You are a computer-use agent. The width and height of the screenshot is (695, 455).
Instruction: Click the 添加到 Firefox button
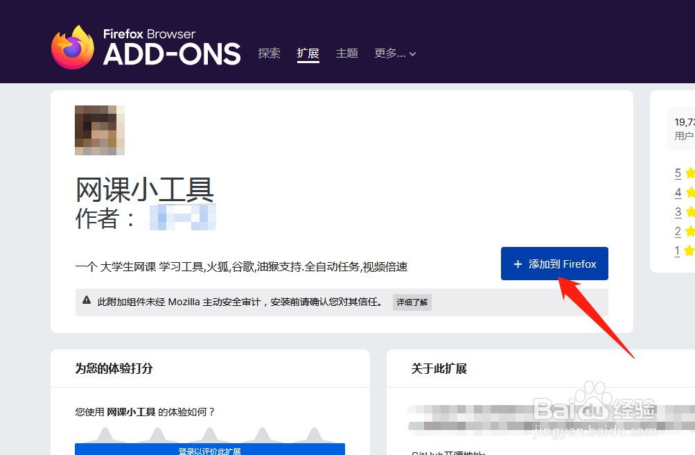[554, 264]
